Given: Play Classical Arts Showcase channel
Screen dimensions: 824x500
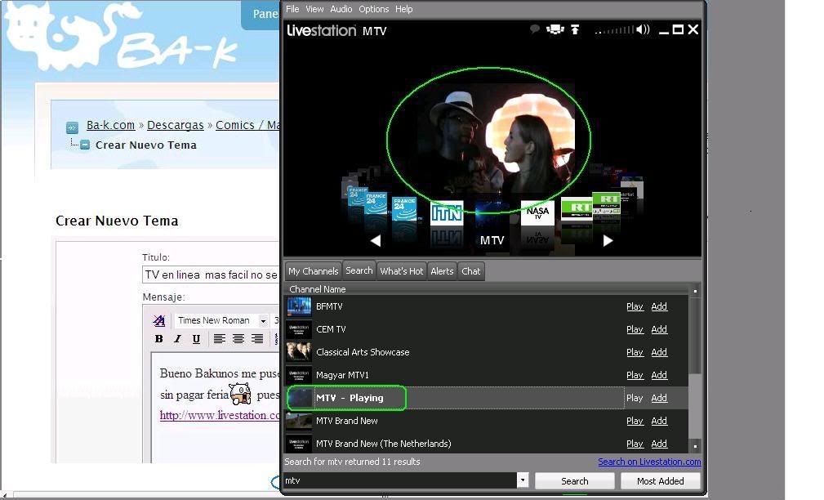Looking at the screenshot, I should click(635, 352).
